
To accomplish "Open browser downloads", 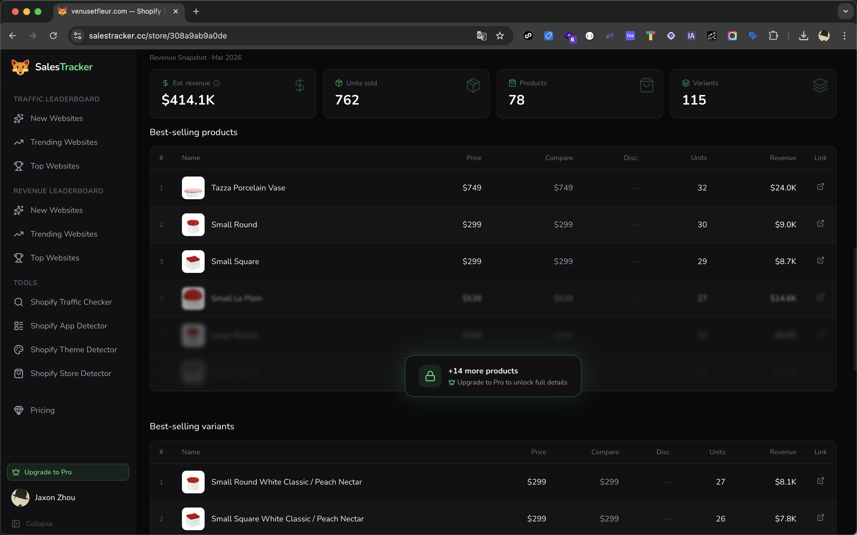I will [x=803, y=36].
